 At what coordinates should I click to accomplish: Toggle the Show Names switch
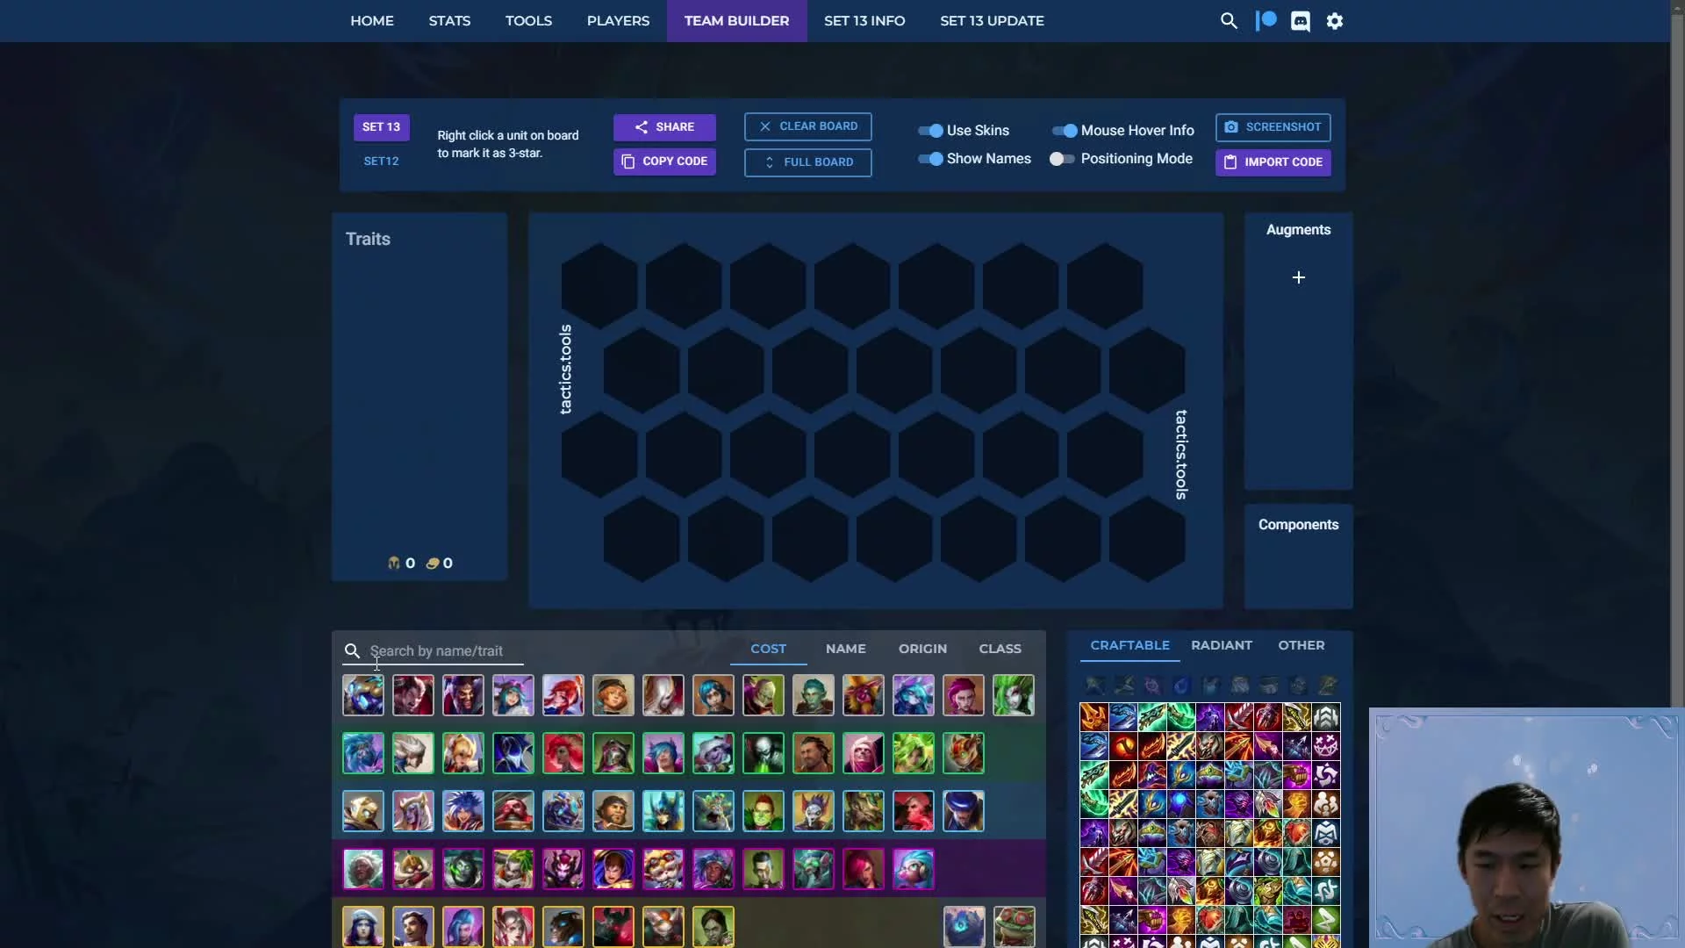tap(930, 159)
